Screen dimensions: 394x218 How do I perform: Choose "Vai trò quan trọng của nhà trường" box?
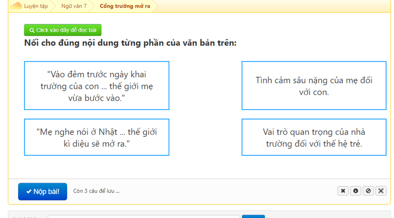[314, 137]
